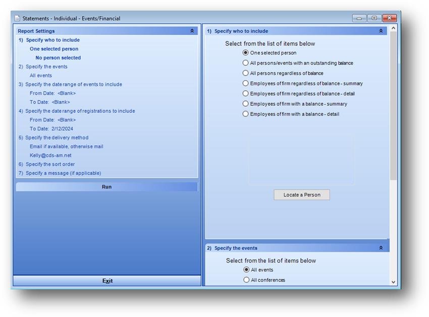Click the One selected person settings summary
Viewport: 429px width, 317px height.
click(x=54, y=49)
